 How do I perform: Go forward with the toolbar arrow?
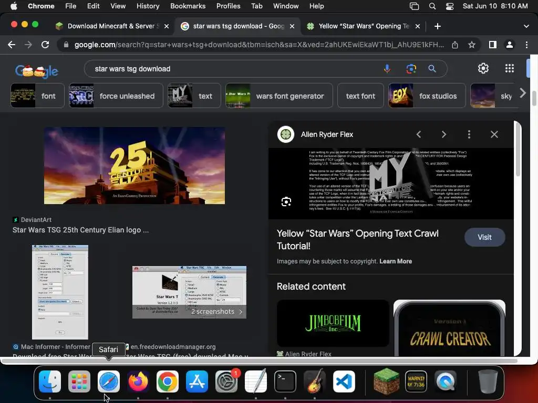click(28, 45)
